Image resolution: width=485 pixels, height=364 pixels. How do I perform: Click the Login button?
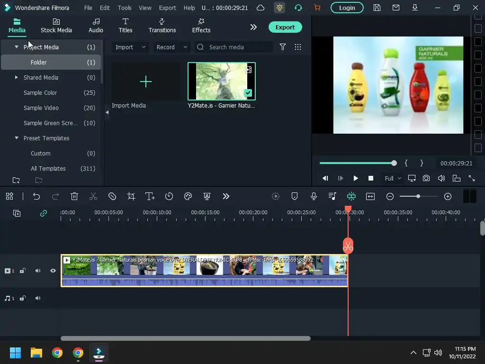click(x=347, y=8)
